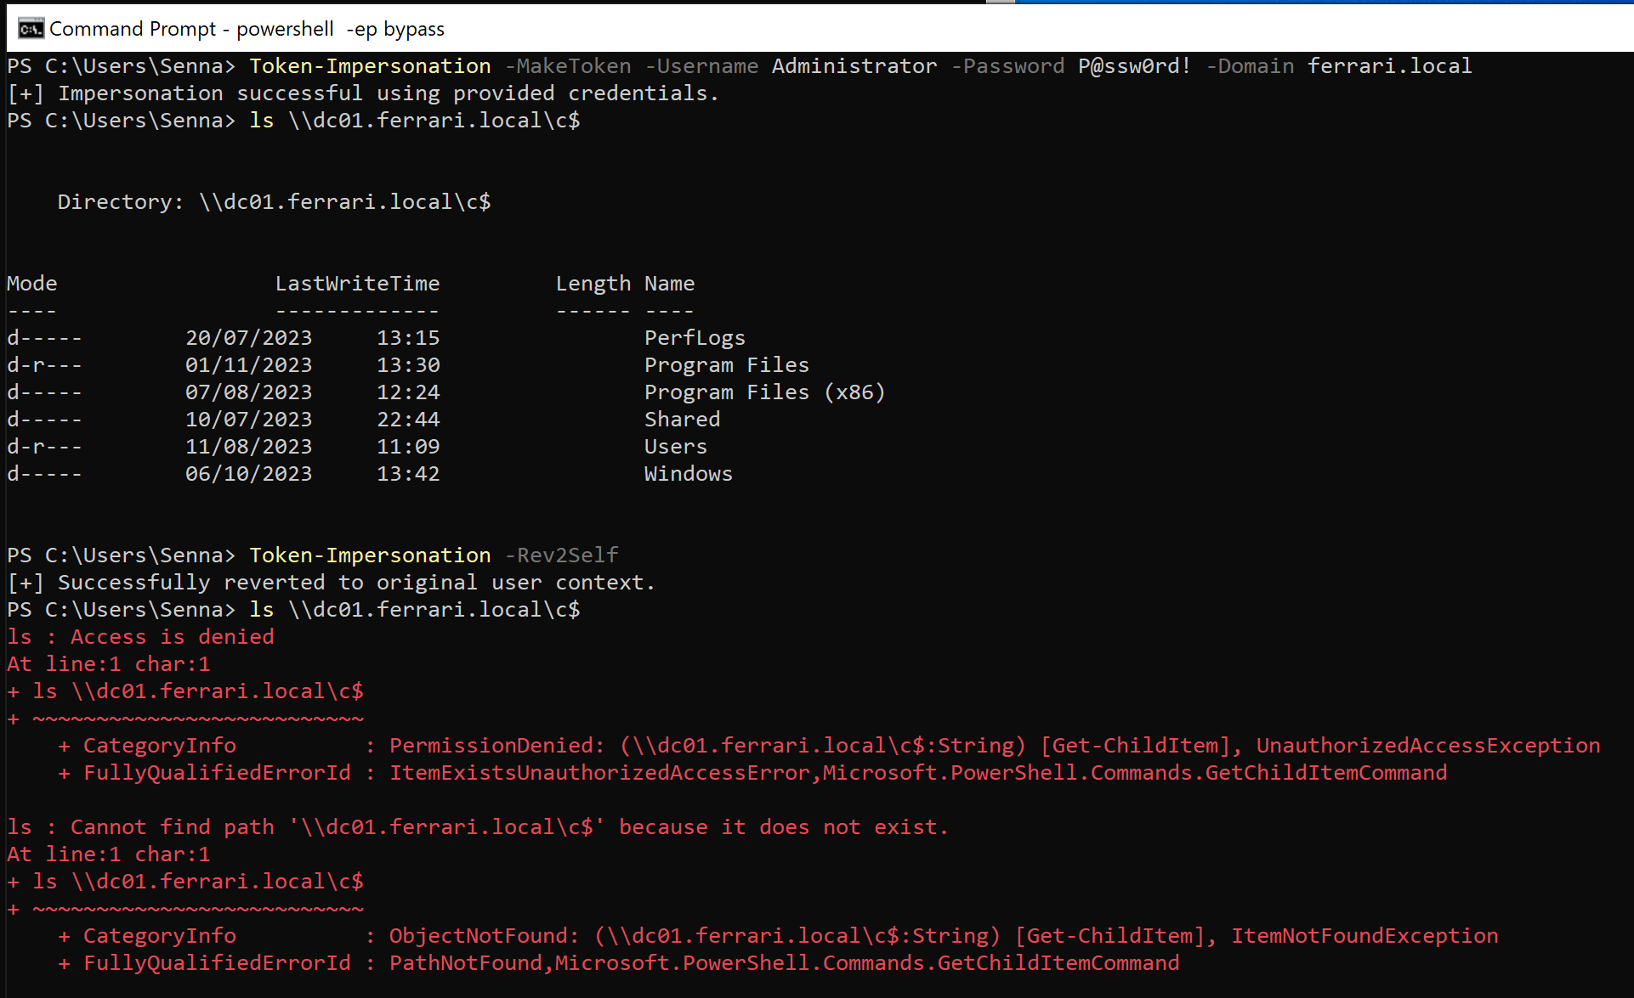Click the Shared directory name
Image resolution: width=1634 pixels, height=998 pixels.
(x=682, y=420)
